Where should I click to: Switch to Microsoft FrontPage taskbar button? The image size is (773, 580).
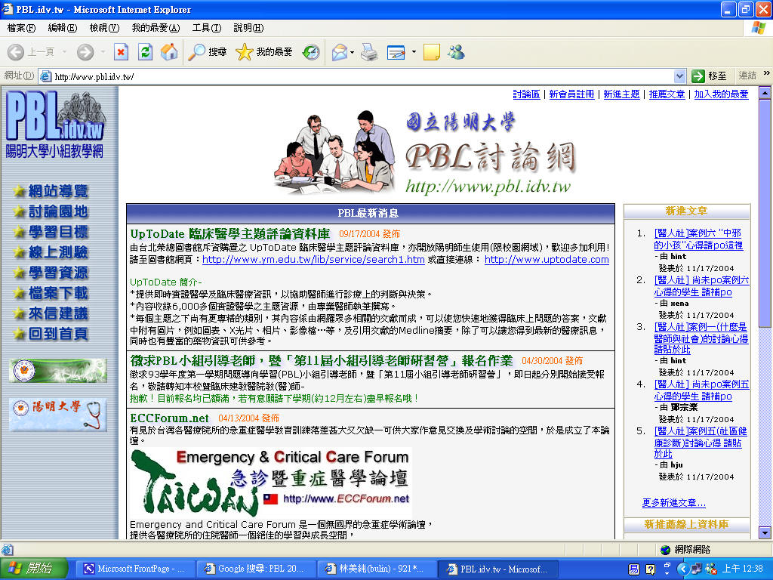click(134, 569)
